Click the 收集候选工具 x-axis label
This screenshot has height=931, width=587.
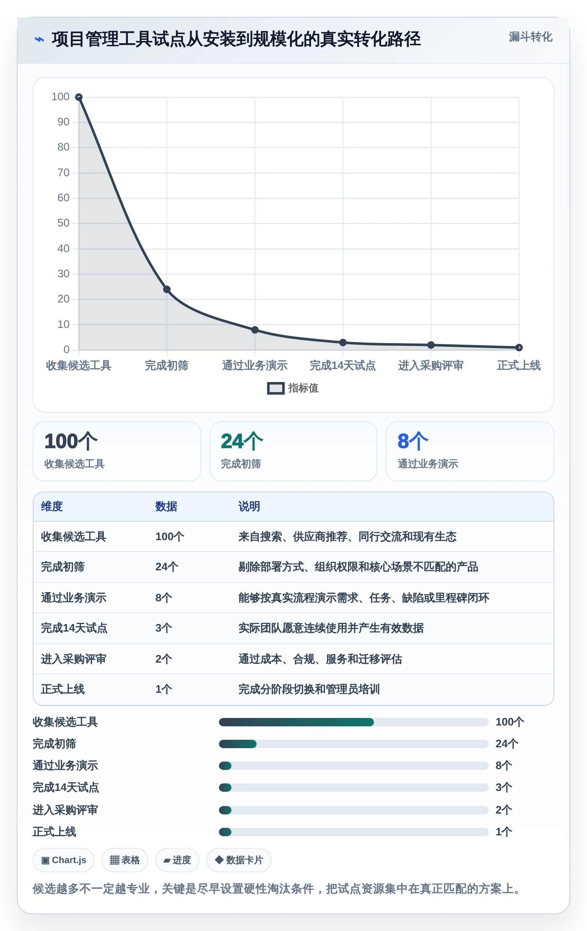point(79,366)
